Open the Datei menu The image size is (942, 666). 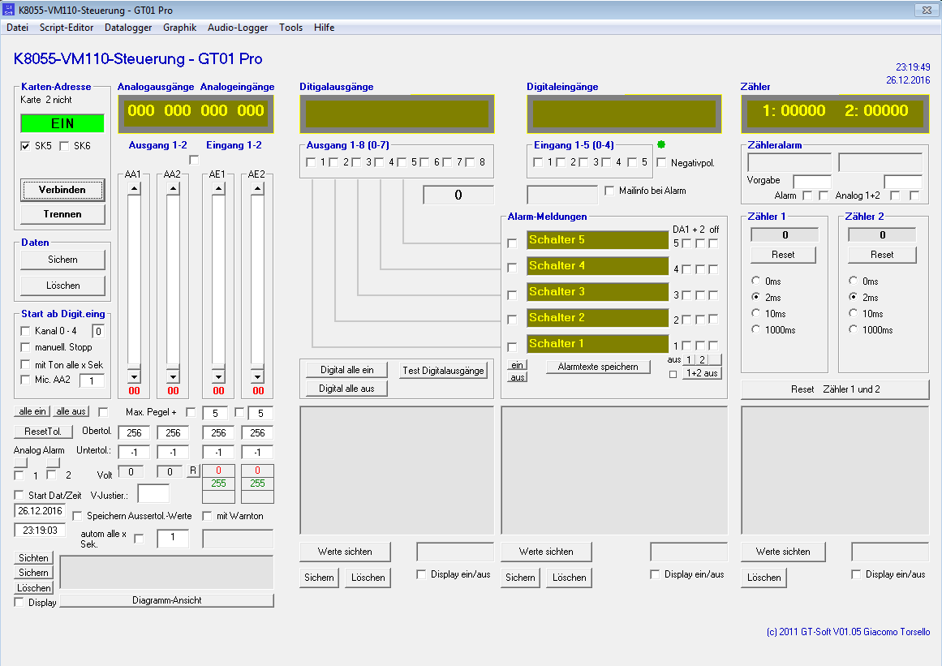coord(17,28)
